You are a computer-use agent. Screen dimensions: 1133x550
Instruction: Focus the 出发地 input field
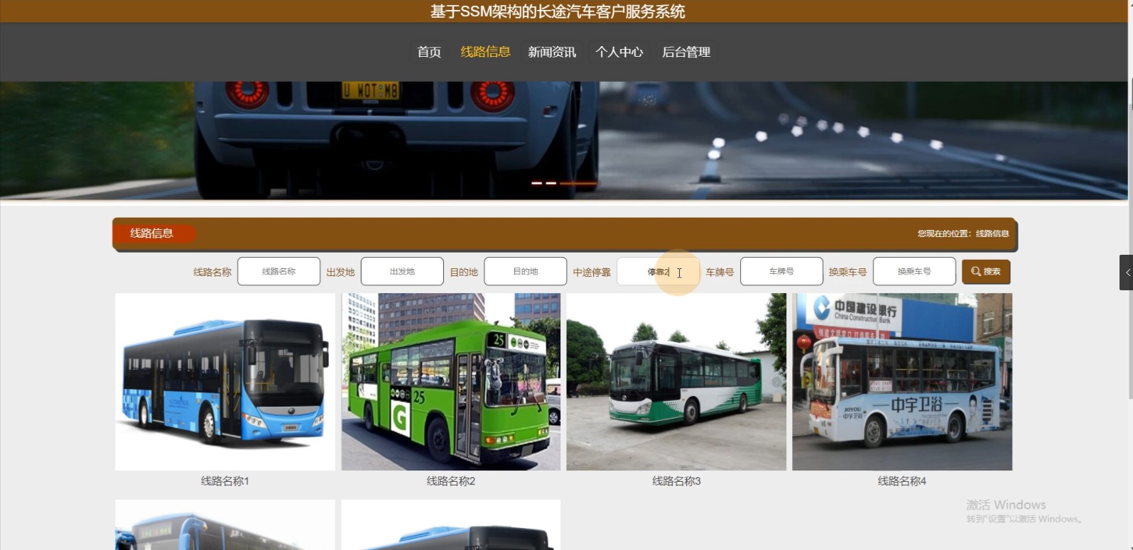pyautogui.click(x=402, y=271)
